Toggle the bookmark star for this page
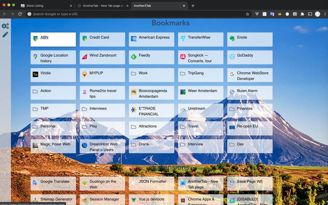The height and width of the screenshot is (205, 328). (x=248, y=14)
